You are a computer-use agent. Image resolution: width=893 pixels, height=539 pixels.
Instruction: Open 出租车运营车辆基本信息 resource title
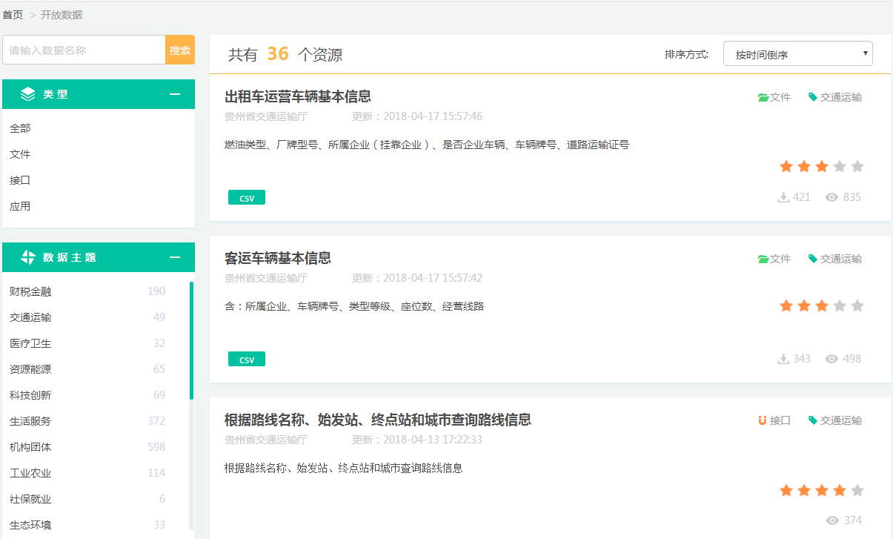[x=297, y=96]
